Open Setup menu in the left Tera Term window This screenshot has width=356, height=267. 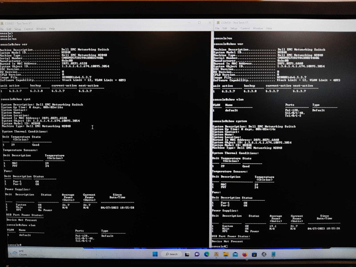(17, 29)
